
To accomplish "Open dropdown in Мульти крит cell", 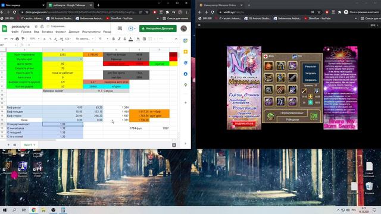I will [x=81, y=59].
